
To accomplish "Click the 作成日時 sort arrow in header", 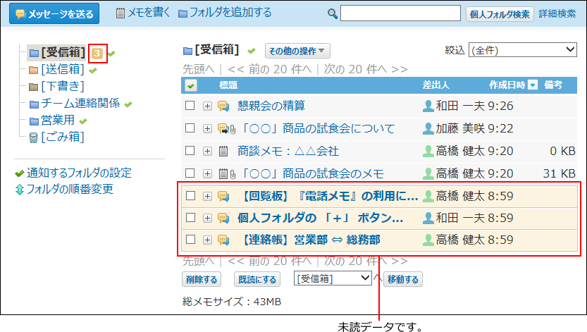I will click(533, 85).
